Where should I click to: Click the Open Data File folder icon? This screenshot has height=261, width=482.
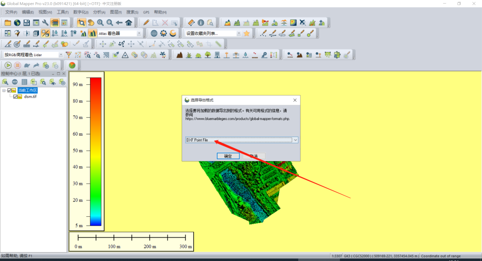(x=8, y=23)
